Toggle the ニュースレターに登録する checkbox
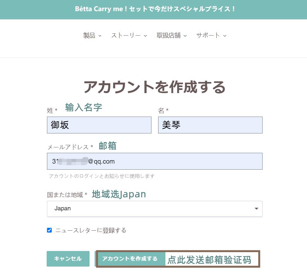The height and width of the screenshot is (278, 307). coord(49,230)
